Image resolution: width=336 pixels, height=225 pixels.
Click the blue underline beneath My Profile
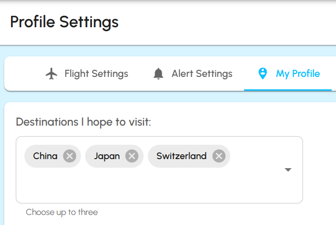288,90
